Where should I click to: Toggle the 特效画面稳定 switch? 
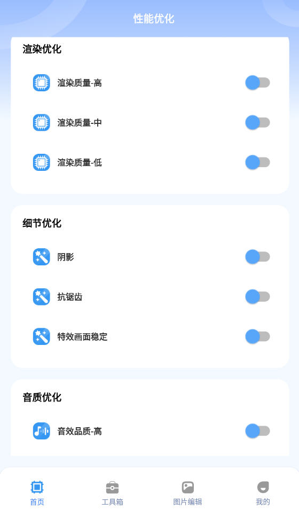[x=257, y=336]
